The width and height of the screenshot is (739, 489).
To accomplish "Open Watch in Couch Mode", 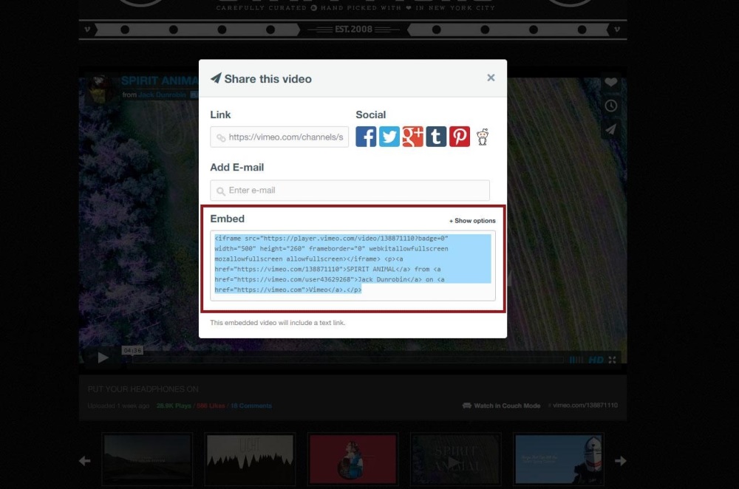I will pos(502,406).
